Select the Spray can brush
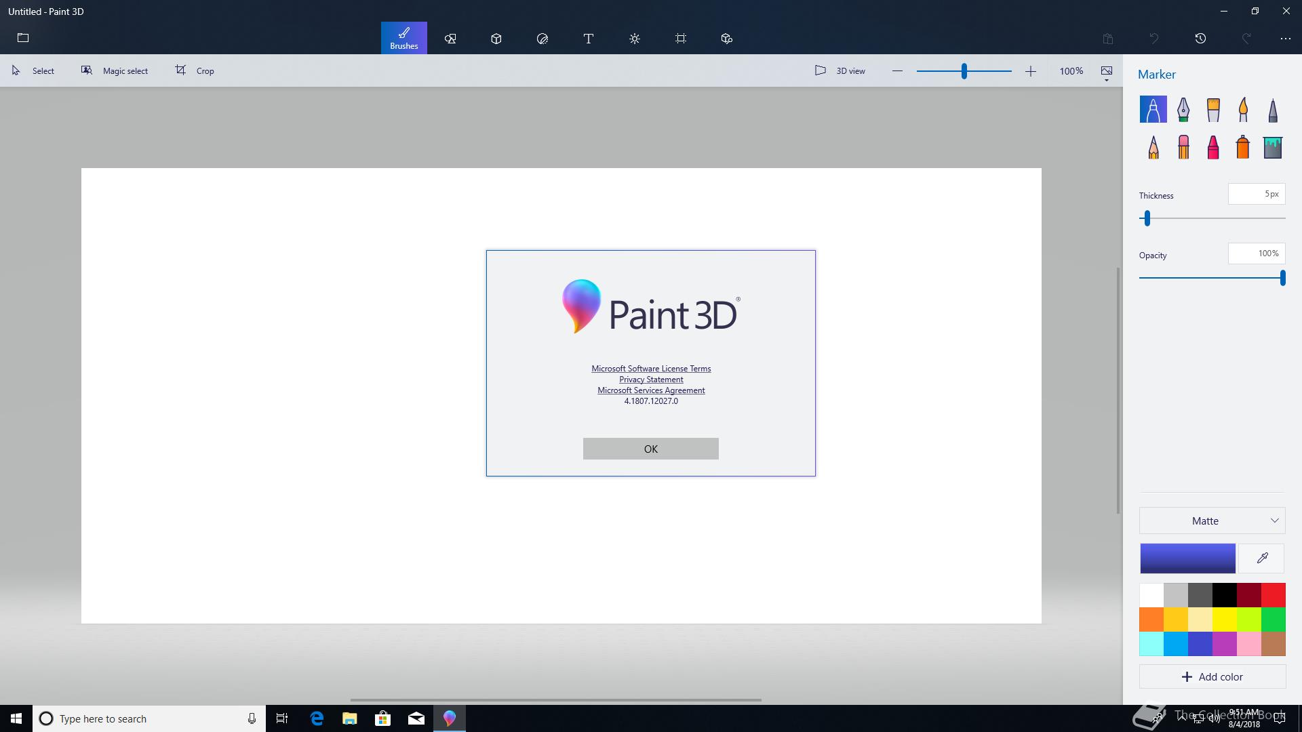The height and width of the screenshot is (732, 1302). coord(1243,147)
